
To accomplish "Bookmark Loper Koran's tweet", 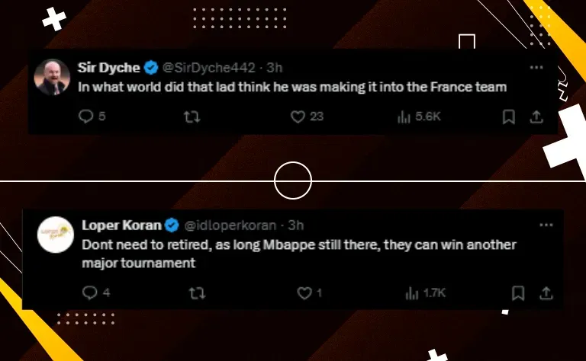I will (518, 293).
